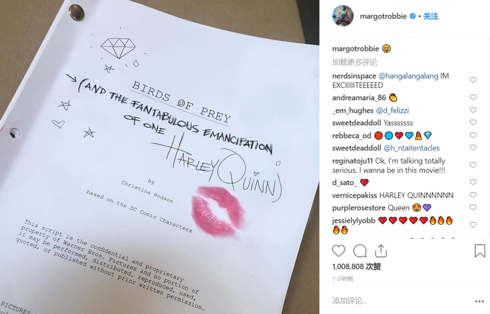
Task: Share the post via share icon
Action: click(381, 251)
